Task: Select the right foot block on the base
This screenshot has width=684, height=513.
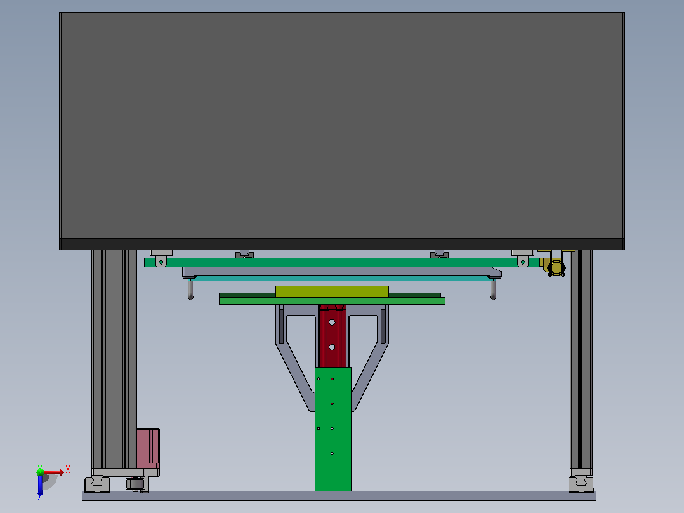Action: coord(581,484)
